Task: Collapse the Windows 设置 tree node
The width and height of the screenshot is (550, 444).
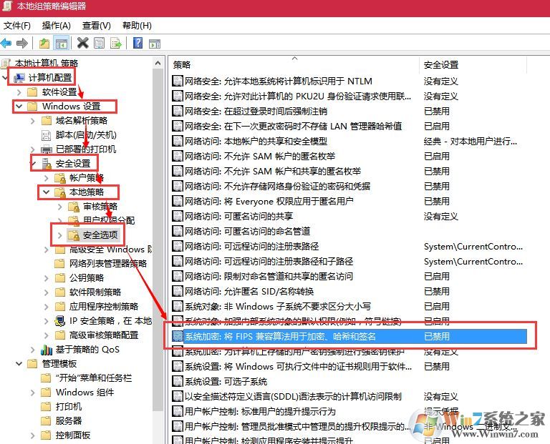Action: pos(19,106)
